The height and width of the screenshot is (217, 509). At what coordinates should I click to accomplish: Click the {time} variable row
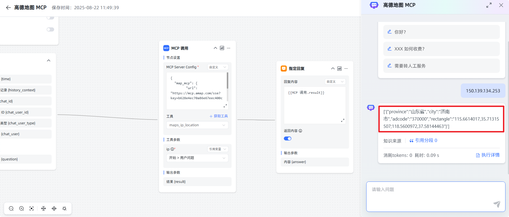(x=26, y=79)
